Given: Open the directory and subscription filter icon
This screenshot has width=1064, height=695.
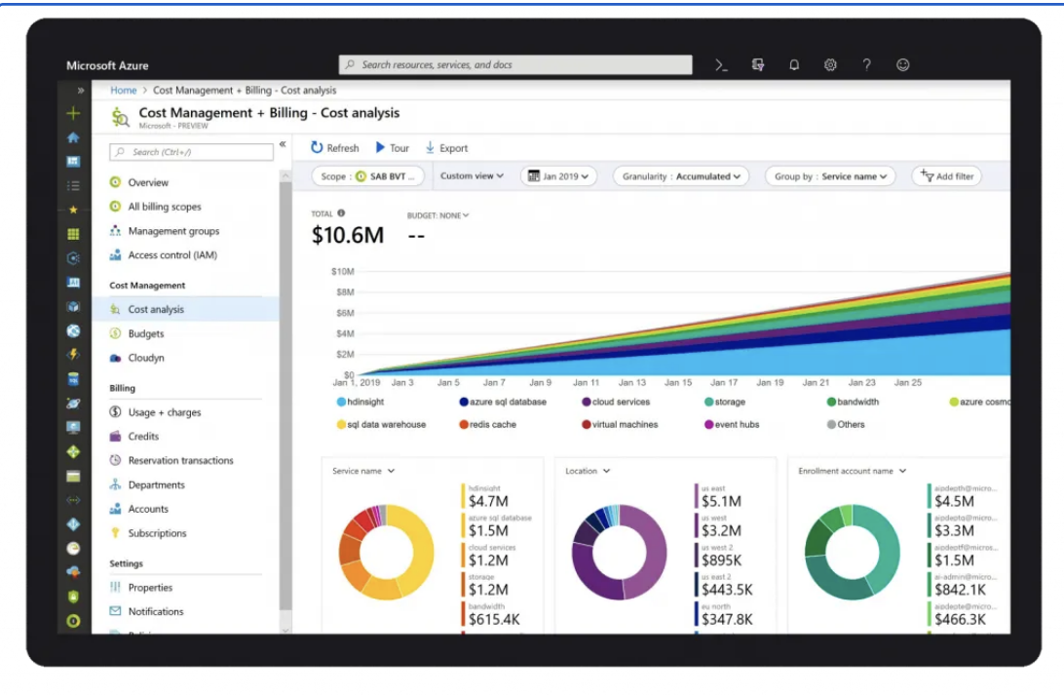Looking at the screenshot, I should 758,65.
